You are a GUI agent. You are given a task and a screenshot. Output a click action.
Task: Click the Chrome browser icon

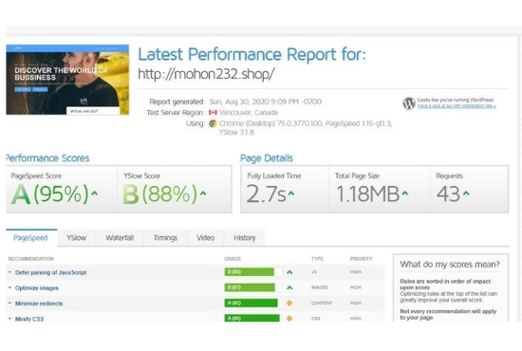[x=213, y=123]
